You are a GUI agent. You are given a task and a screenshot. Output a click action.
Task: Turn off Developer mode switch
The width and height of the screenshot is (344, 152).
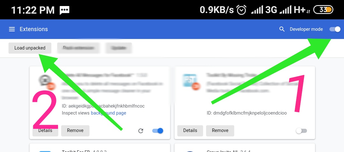point(335,29)
